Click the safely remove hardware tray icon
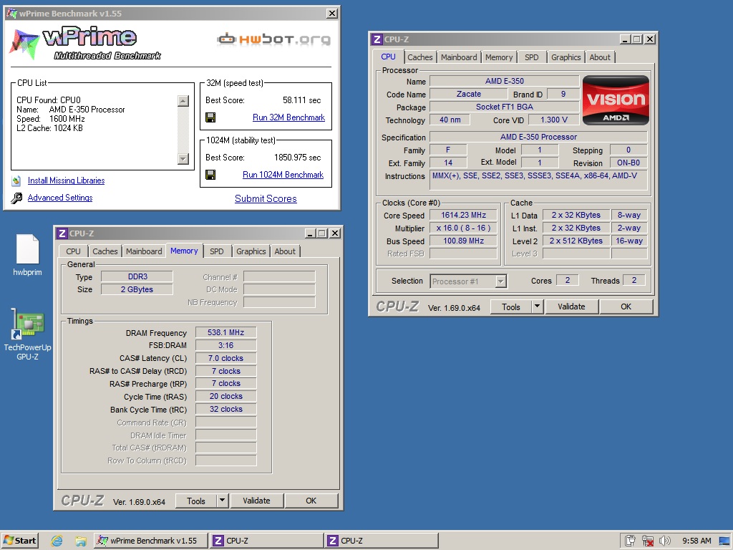The image size is (733, 550). 630,541
